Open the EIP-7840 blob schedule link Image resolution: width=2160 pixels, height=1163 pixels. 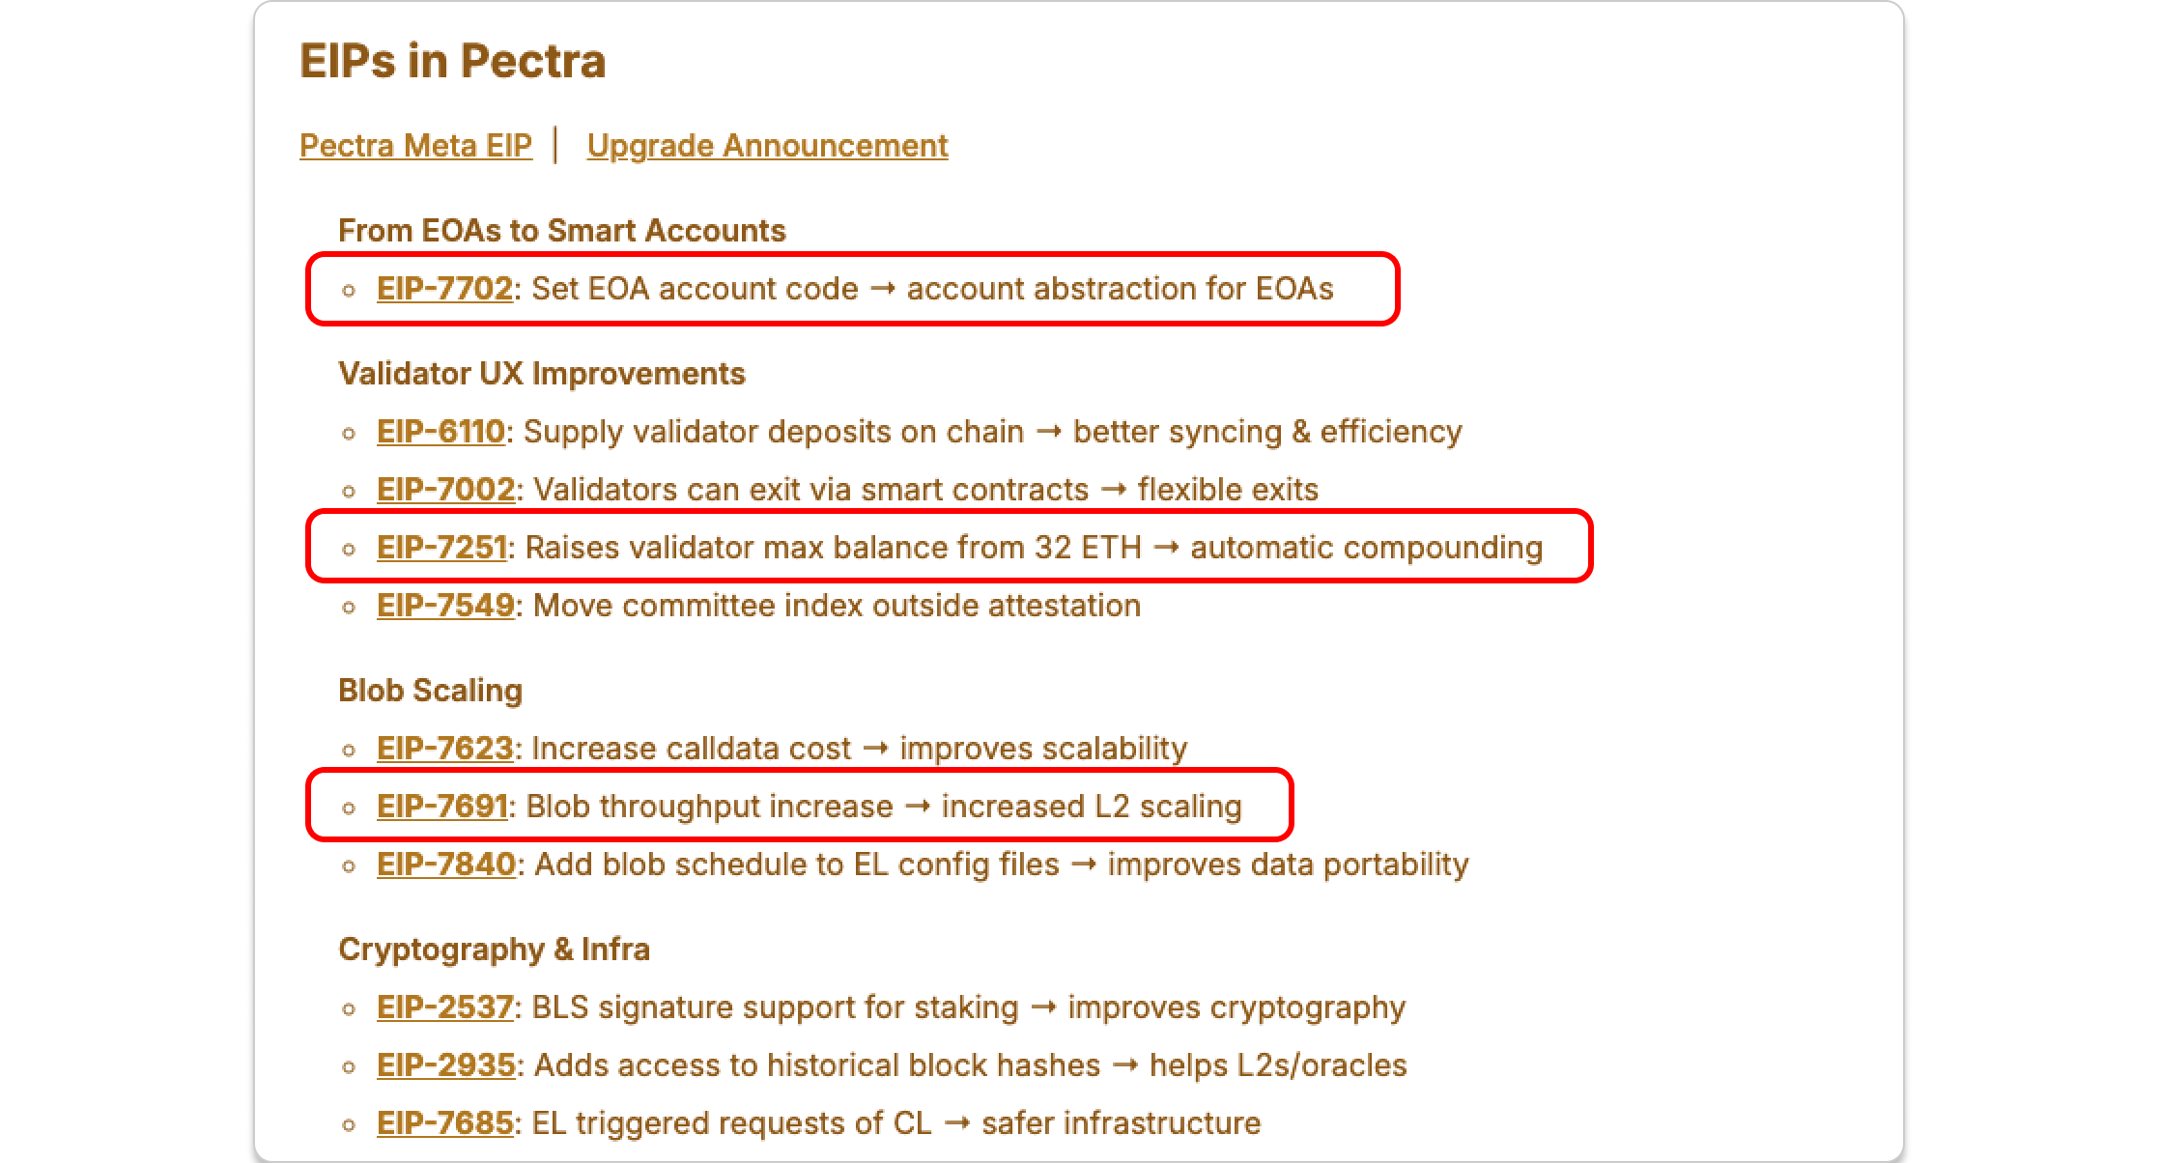[x=445, y=865]
